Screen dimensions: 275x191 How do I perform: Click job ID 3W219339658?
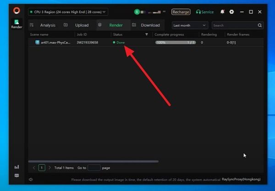(x=88, y=43)
